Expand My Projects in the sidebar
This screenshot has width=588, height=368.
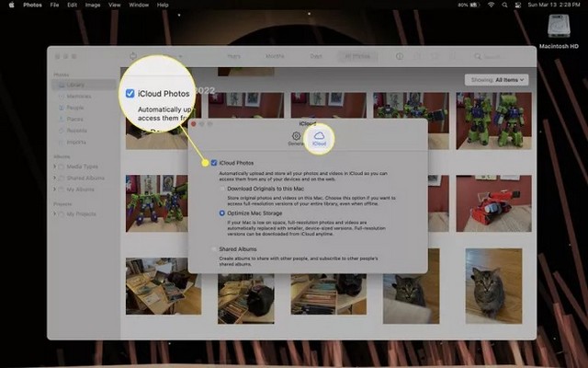(x=53, y=213)
